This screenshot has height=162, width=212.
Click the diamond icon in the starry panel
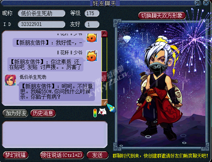[127, 39]
